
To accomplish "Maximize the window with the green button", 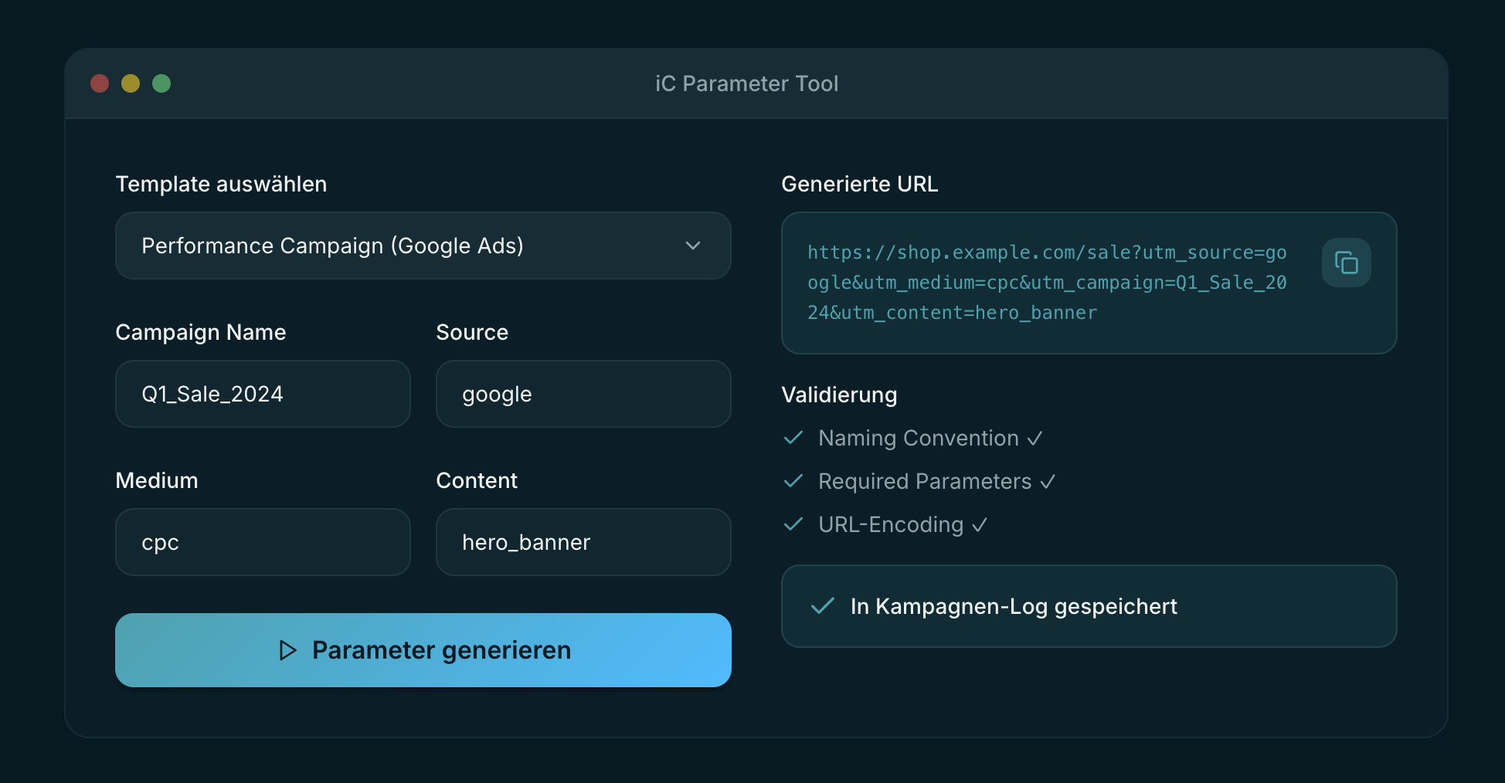I will (161, 83).
